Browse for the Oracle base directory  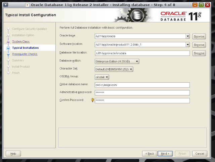[x=199, y=37]
